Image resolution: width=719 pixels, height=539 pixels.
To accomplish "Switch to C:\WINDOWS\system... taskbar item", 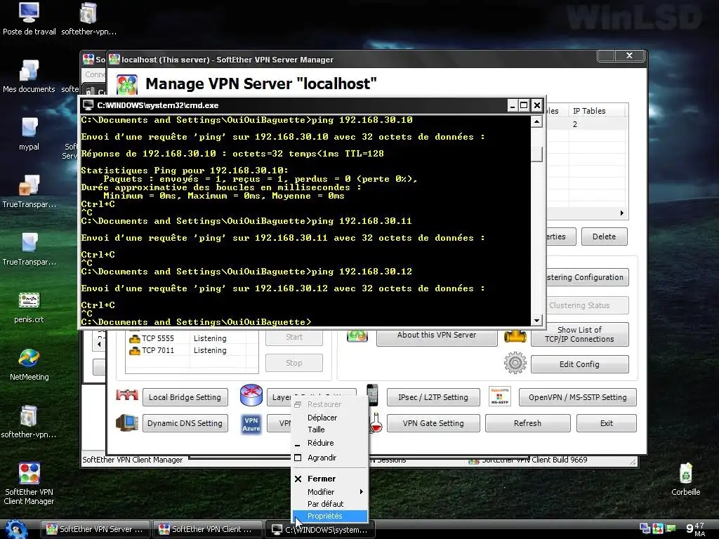I will 320,529.
